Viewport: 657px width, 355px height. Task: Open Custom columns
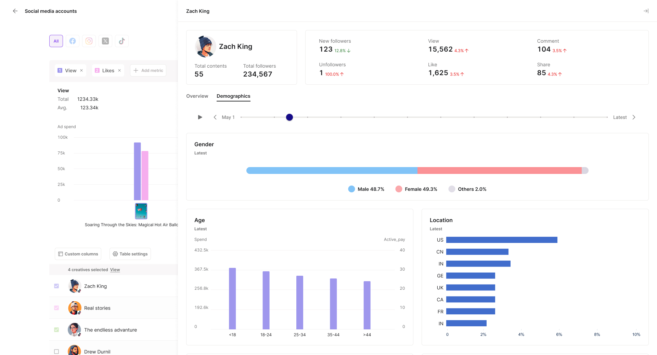click(78, 254)
